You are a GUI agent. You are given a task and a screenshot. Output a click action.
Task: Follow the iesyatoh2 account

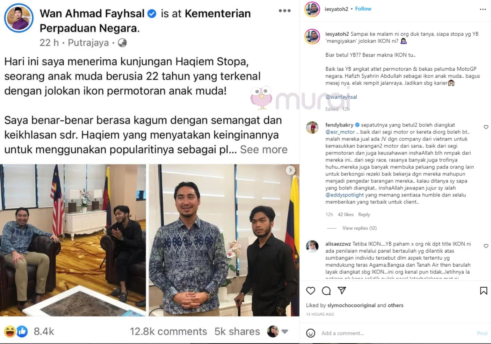pyautogui.click(x=363, y=9)
